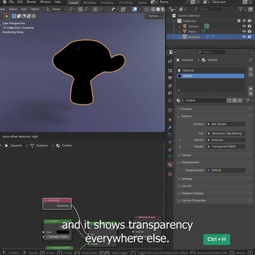The width and height of the screenshot is (255, 255).
Task: Click the Mix Shader surface button
Action: [226, 124]
